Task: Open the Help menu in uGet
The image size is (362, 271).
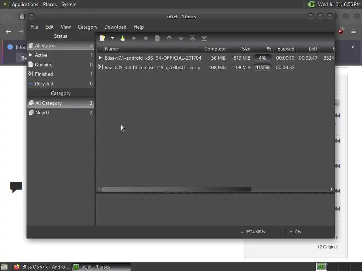Action: [x=139, y=27]
